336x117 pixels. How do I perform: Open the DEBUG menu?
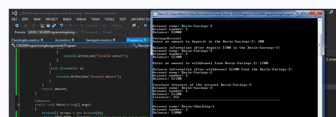[81, 19]
